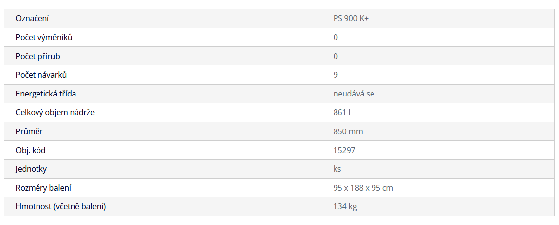This screenshot has height=225, width=559.
Task: Click the 'Průměr' row label
Action: (30, 131)
